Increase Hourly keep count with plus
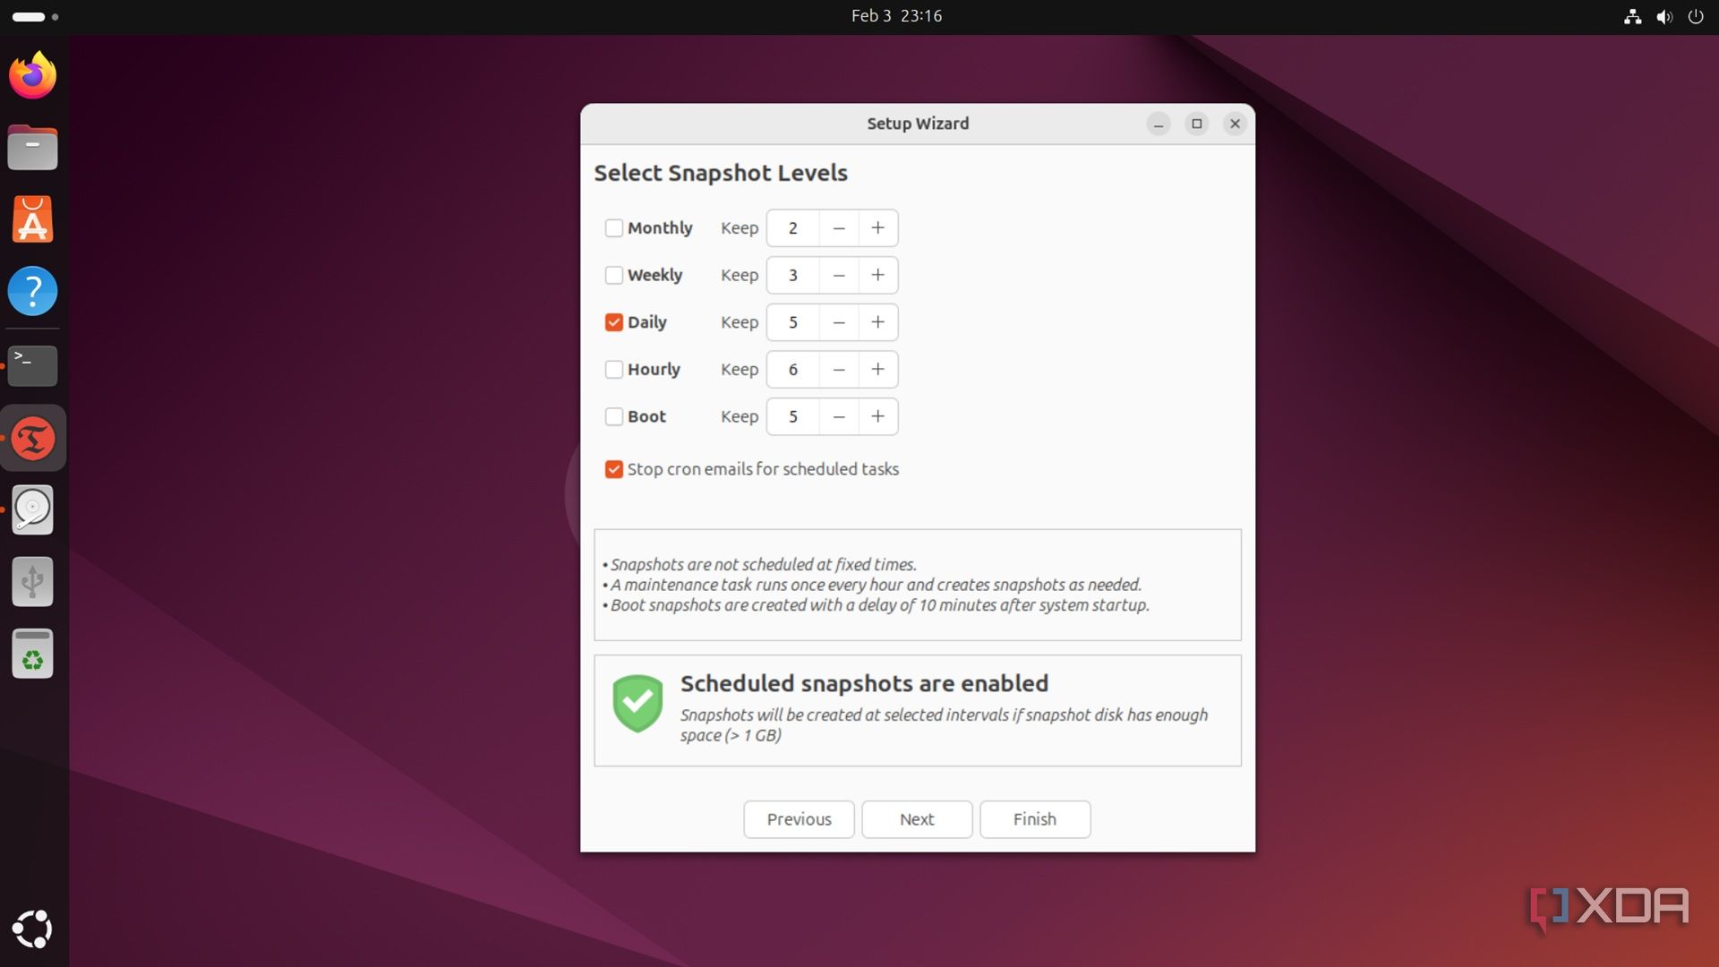The height and width of the screenshot is (967, 1719). click(878, 369)
